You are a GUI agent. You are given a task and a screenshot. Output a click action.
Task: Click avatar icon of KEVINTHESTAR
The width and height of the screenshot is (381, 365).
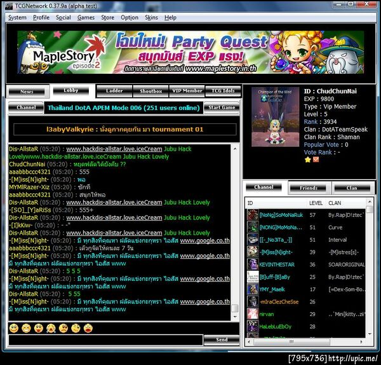click(253, 265)
